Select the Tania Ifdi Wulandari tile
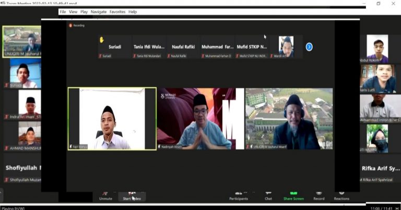This screenshot has width=401, height=210. tap(149, 47)
